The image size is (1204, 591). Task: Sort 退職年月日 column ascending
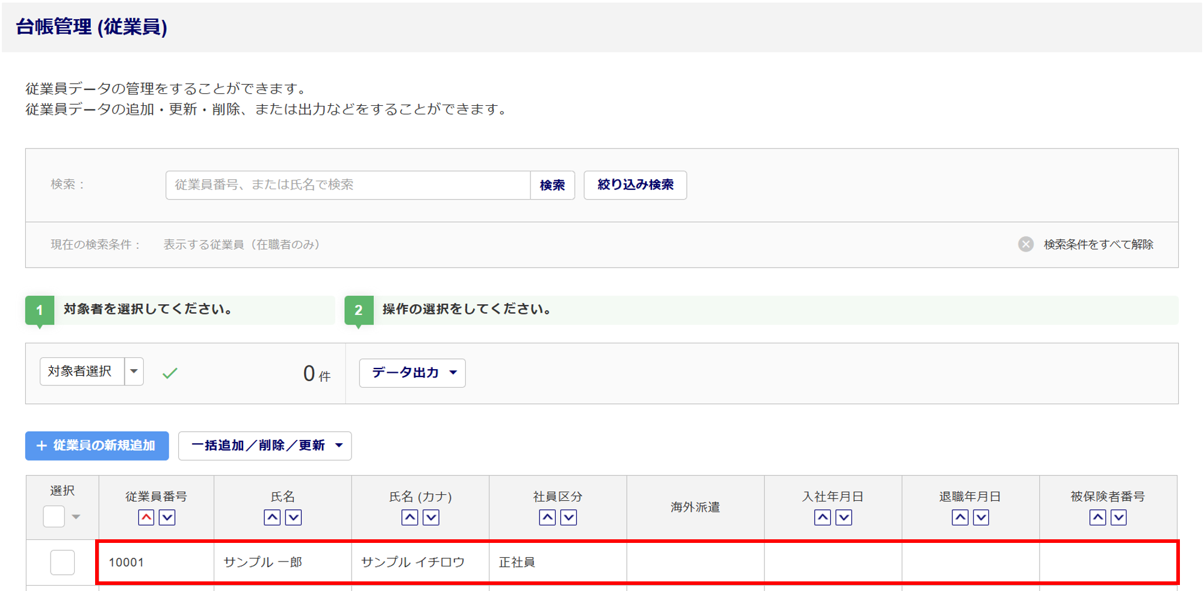(x=960, y=517)
